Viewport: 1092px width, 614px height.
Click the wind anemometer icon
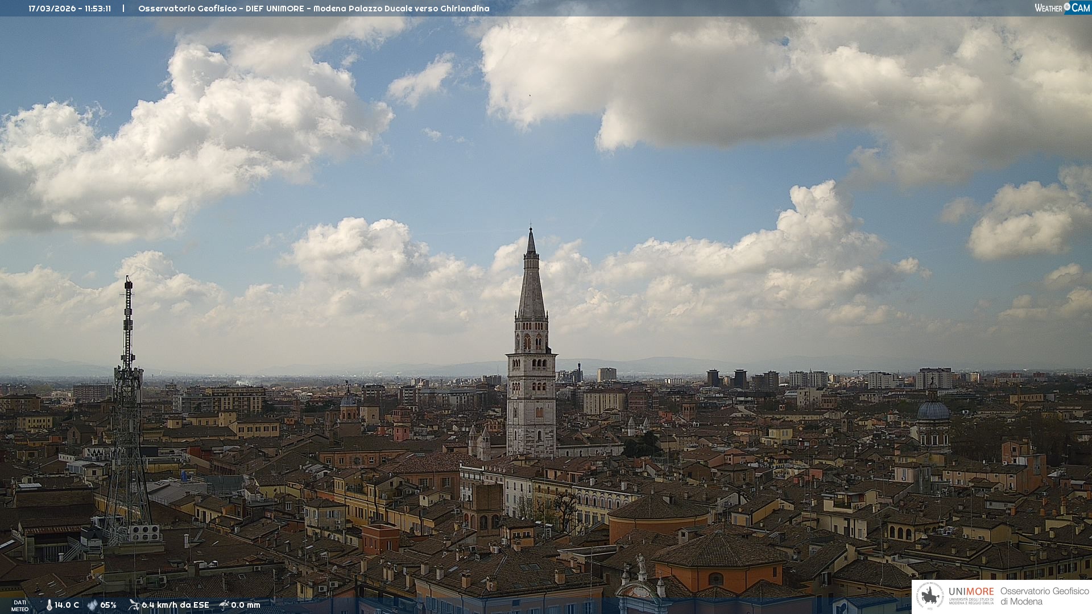click(x=134, y=605)
